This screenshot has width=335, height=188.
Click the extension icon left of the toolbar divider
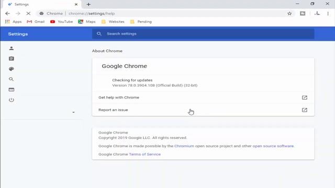303,14
